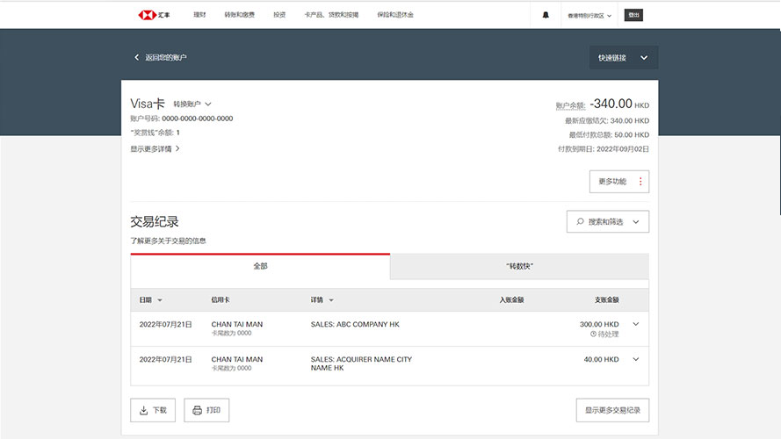This screenshot has height=439, width=781.
Task: Switch to the "转数快" tab
Action: [519, 266]
